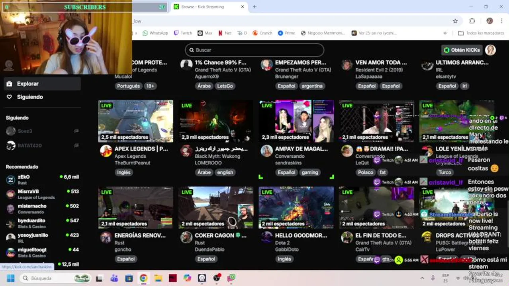Screen dimensions: 509x286
Task: Open the Crunch bookmark
Action: (262, 33)
